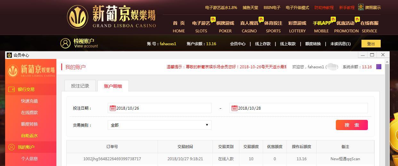Screen dimensions: 398x166
Task: Click the View account user avatar icon
Action: (x=65, y=43)
